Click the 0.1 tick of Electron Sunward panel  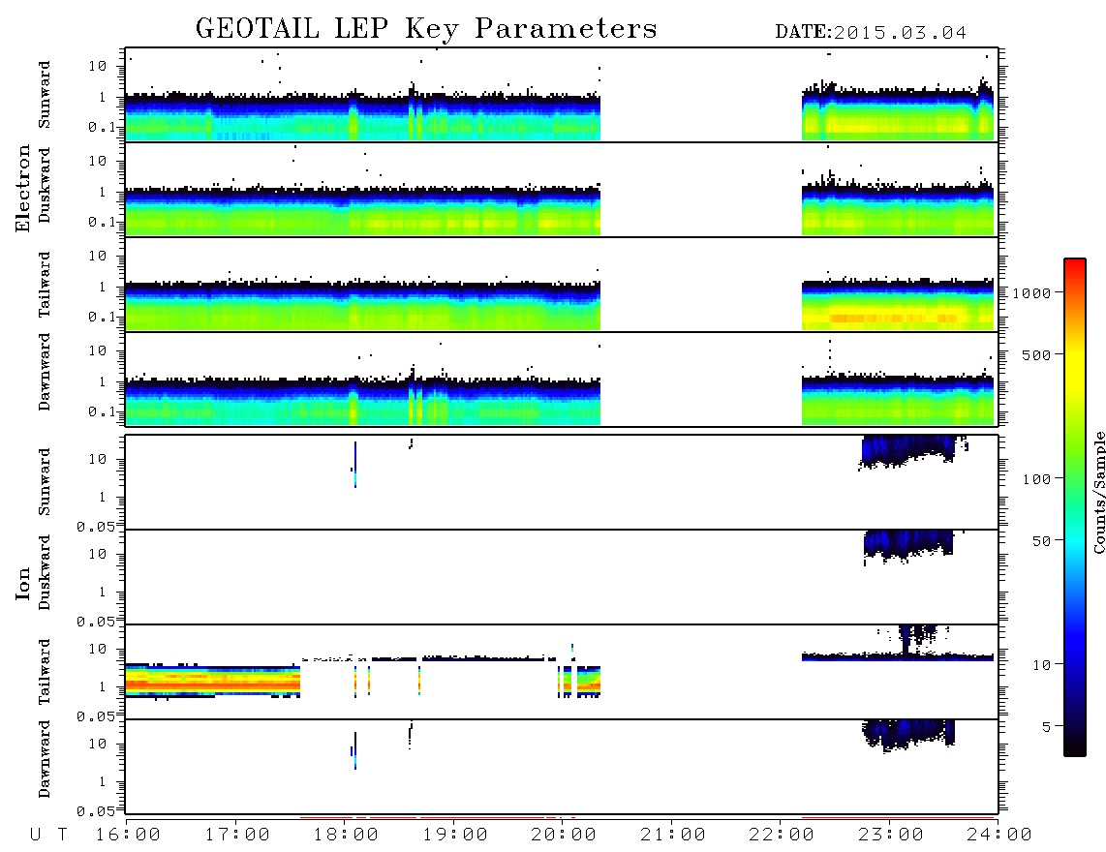point(102,127)
